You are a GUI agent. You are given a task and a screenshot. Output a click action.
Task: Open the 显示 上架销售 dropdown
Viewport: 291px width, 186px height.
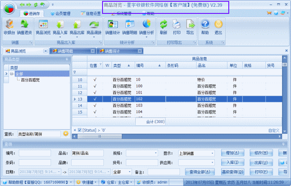[212, 153]
